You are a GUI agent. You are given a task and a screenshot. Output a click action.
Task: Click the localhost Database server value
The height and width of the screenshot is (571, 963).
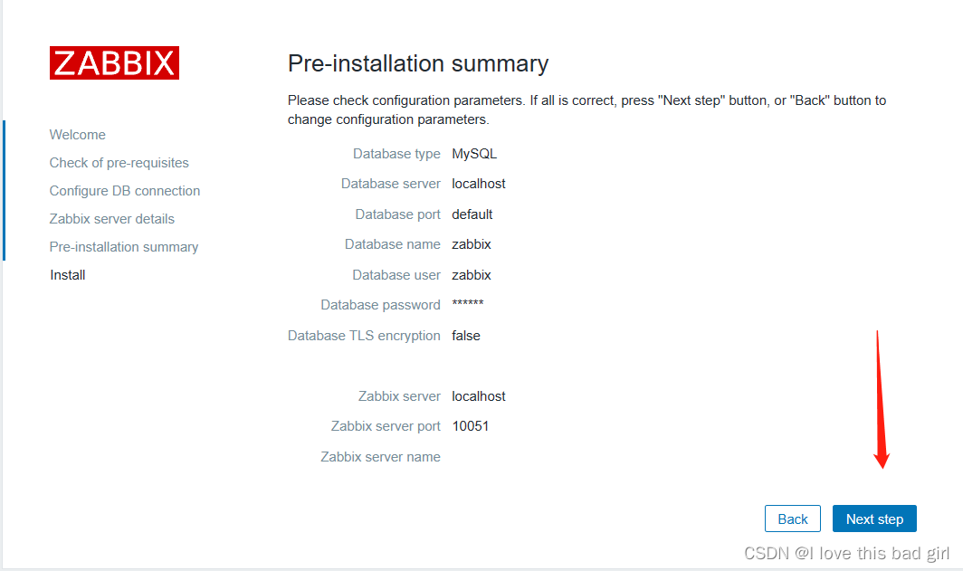pyautogui.click(x=479, y=183)
